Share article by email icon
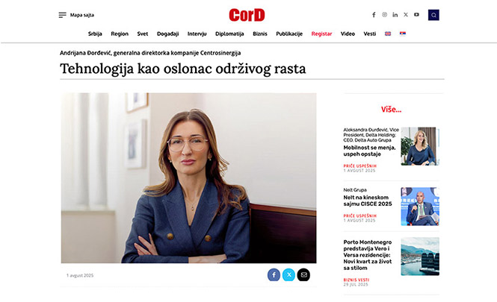Viewport: 497px width, 302px height. [303, 275]
